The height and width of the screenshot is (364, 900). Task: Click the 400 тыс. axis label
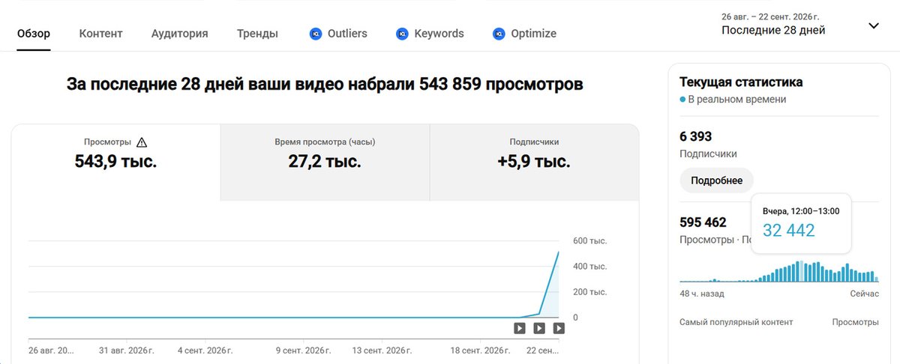(589, 267)
